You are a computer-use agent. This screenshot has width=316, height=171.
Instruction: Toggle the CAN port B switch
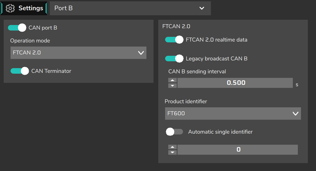(x=17, y=28)
